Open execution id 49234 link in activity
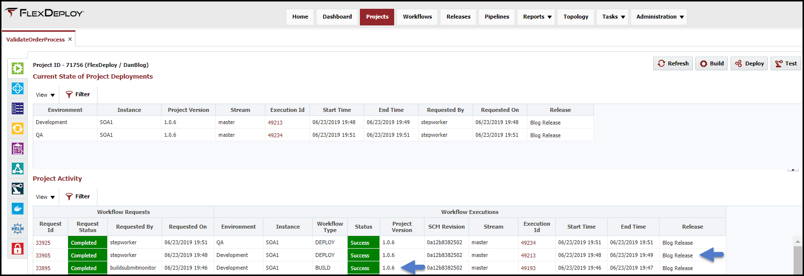804x276 pixels. click(528, 243)
